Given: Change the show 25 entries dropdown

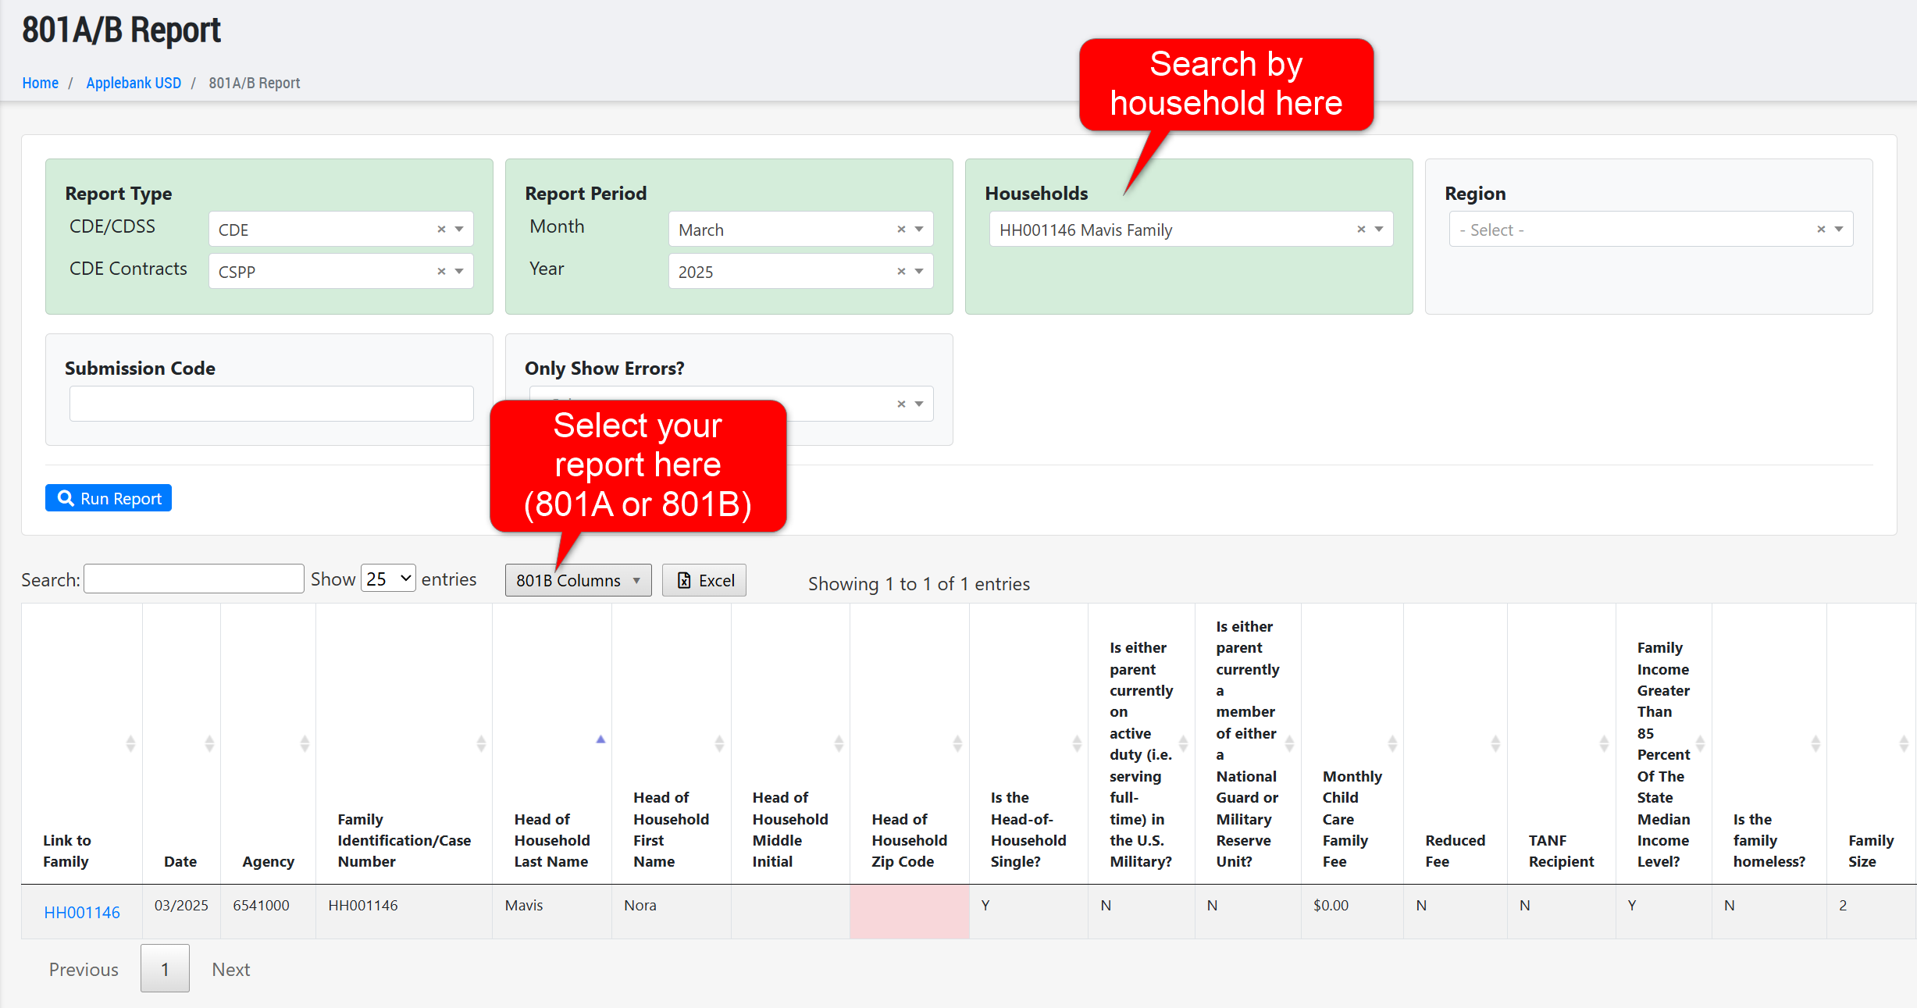Looking at the screenshot, I should tap(388, 579).
